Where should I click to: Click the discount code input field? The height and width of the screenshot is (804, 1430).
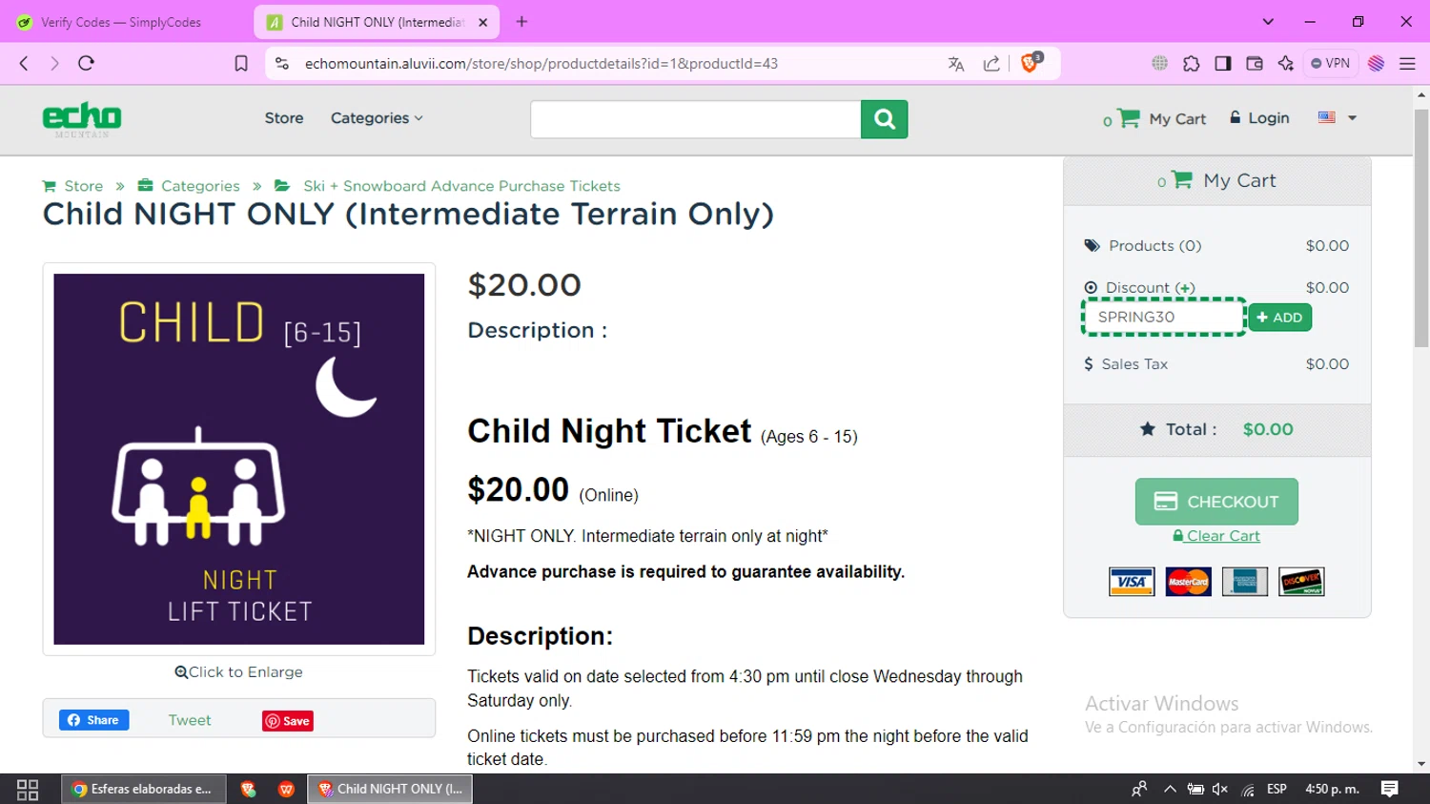(x=1163, y=318)
